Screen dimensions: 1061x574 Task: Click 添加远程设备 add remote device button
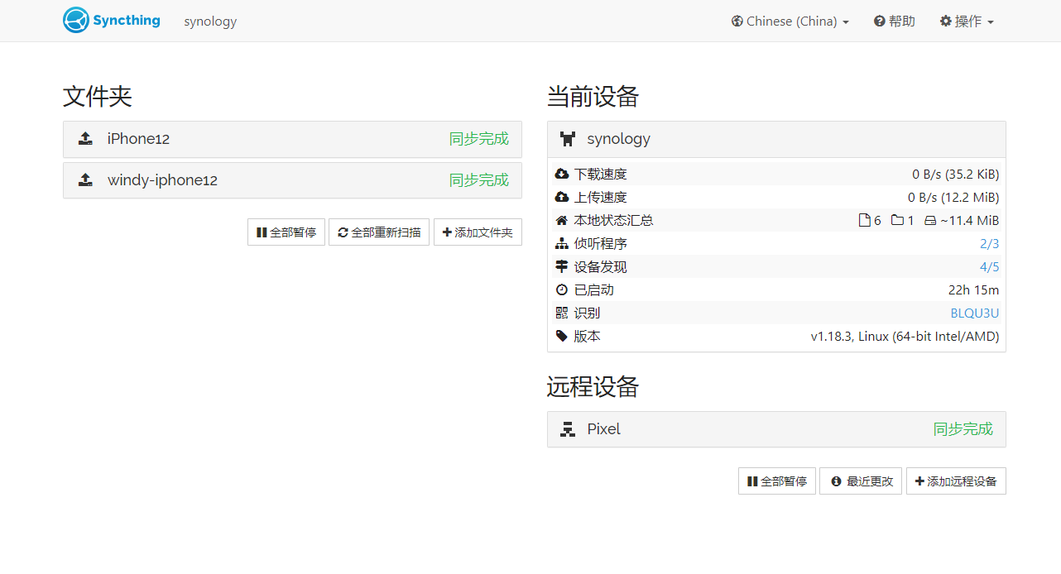pyautogui.click(x=956, y=481)
